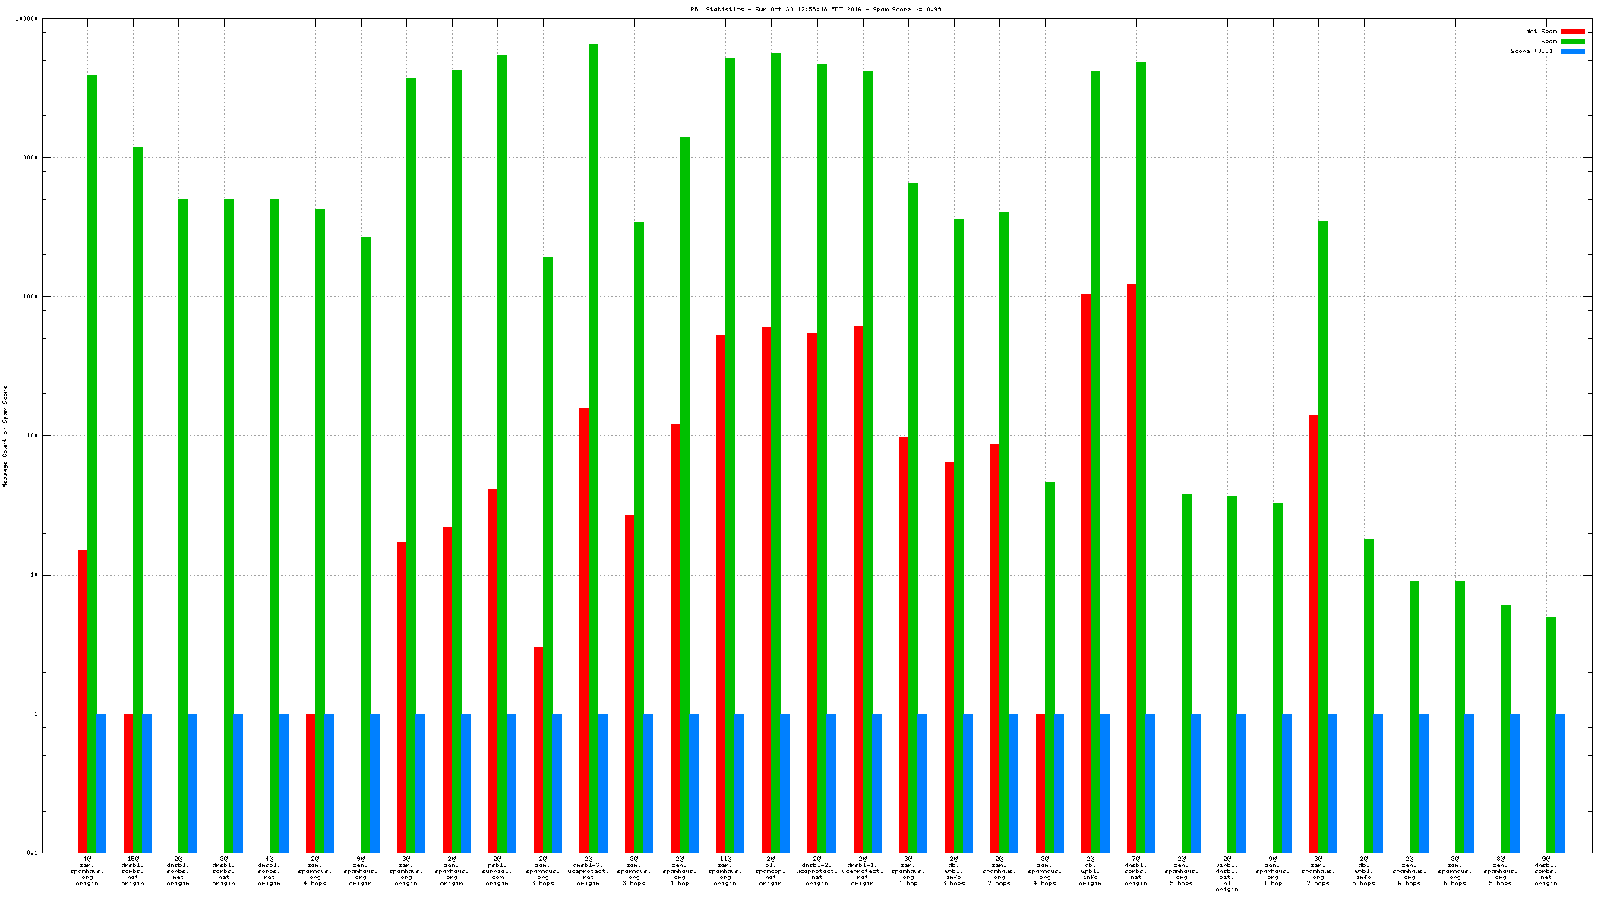The image size is (1604, 902).
Task: Click the dnsbl-1.uceprotect.net origin label
Action: (x=862, y=871)
